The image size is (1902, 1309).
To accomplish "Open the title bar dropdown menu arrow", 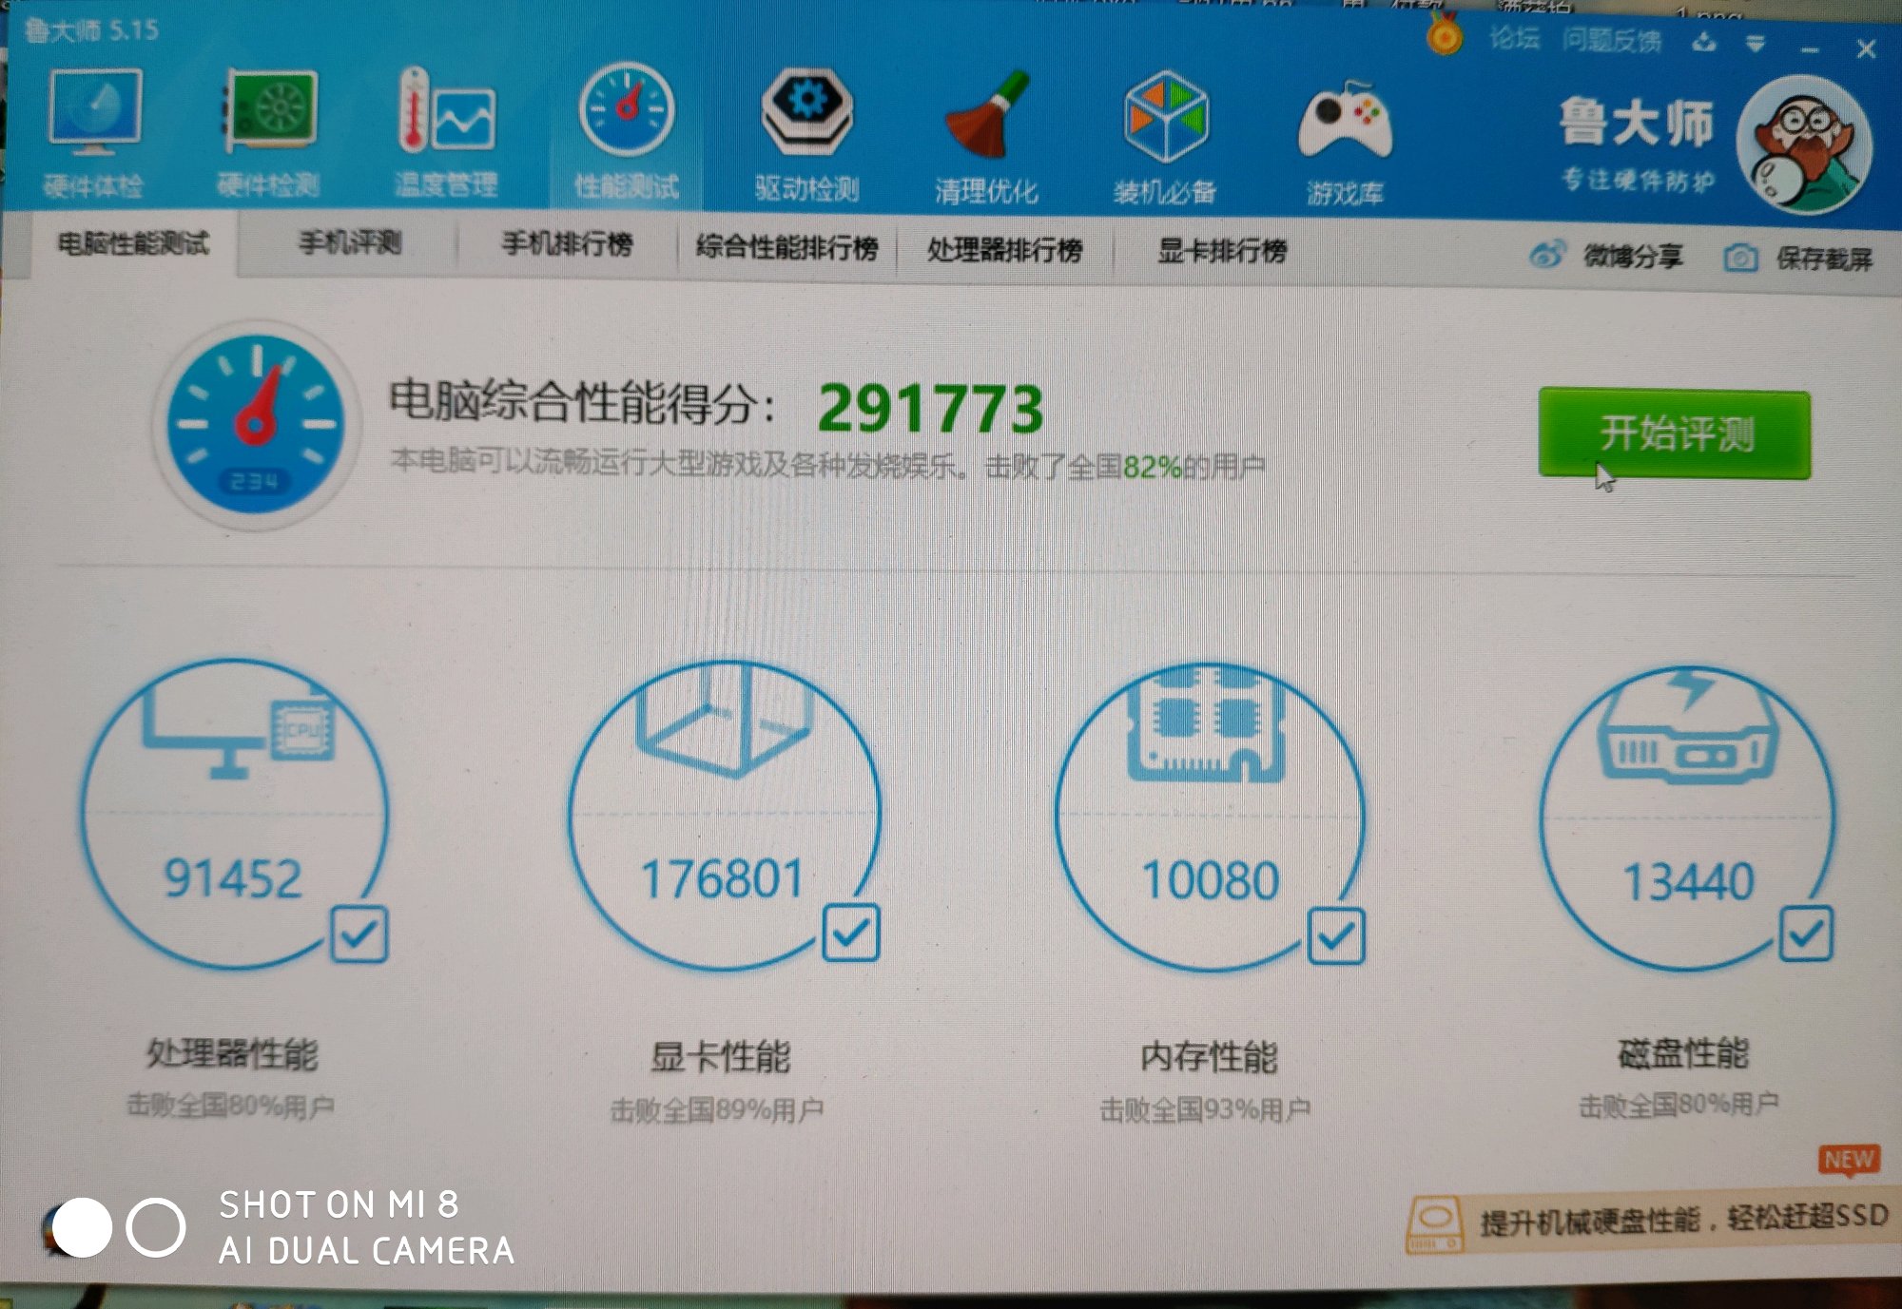I will click(1756, 44).
